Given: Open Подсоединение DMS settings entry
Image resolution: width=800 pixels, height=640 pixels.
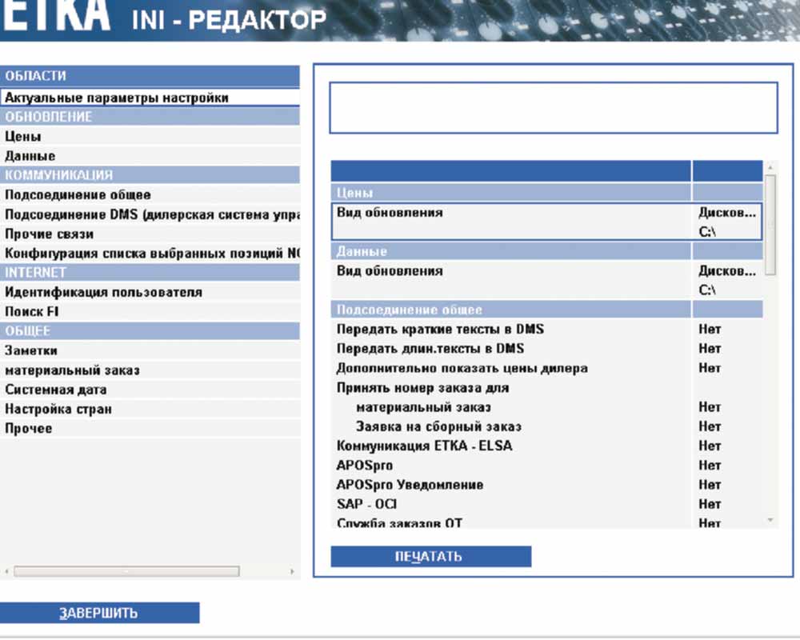Looking at the screenshot, I should click(152, 214).
